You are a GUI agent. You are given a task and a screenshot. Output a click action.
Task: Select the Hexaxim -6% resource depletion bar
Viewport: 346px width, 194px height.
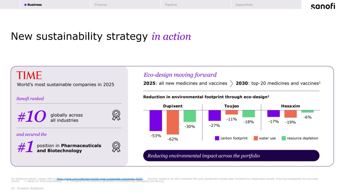pos(308,111)
